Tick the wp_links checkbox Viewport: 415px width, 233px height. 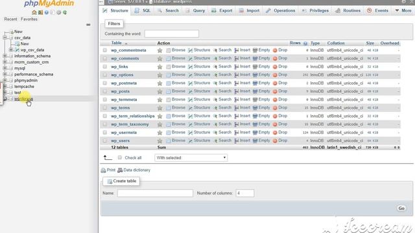coord(105,66)
